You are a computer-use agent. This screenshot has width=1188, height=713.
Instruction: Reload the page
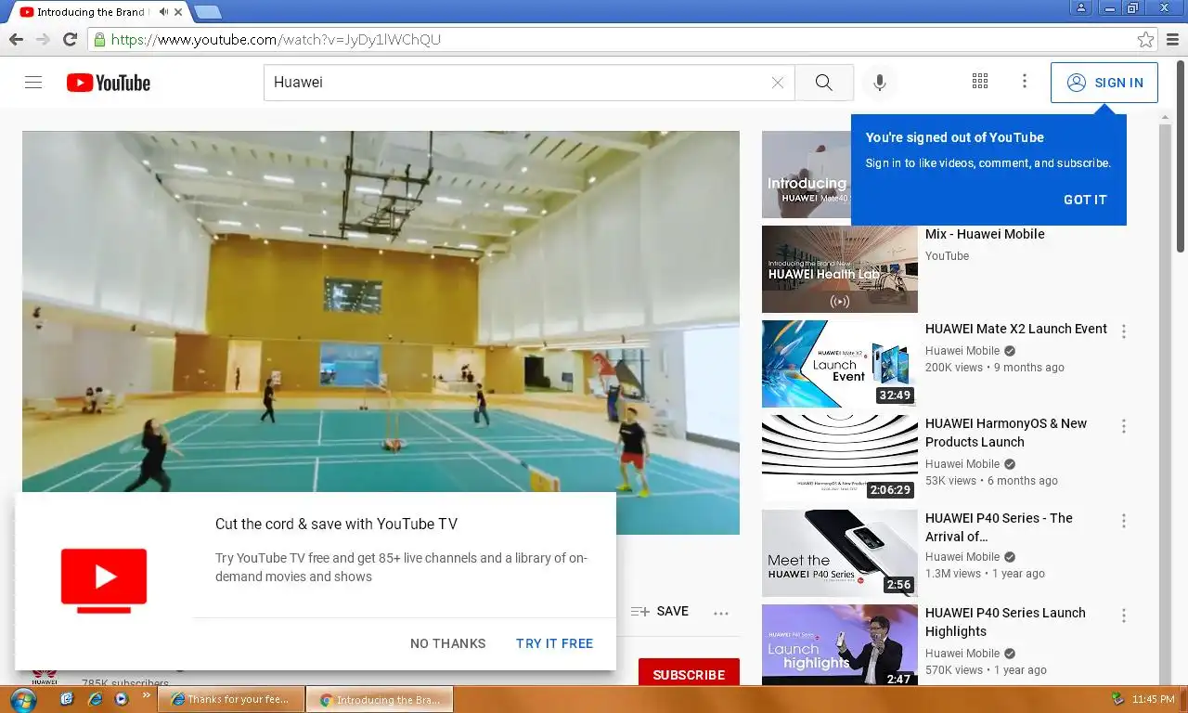pyautogui.click(x=70, y=39)
